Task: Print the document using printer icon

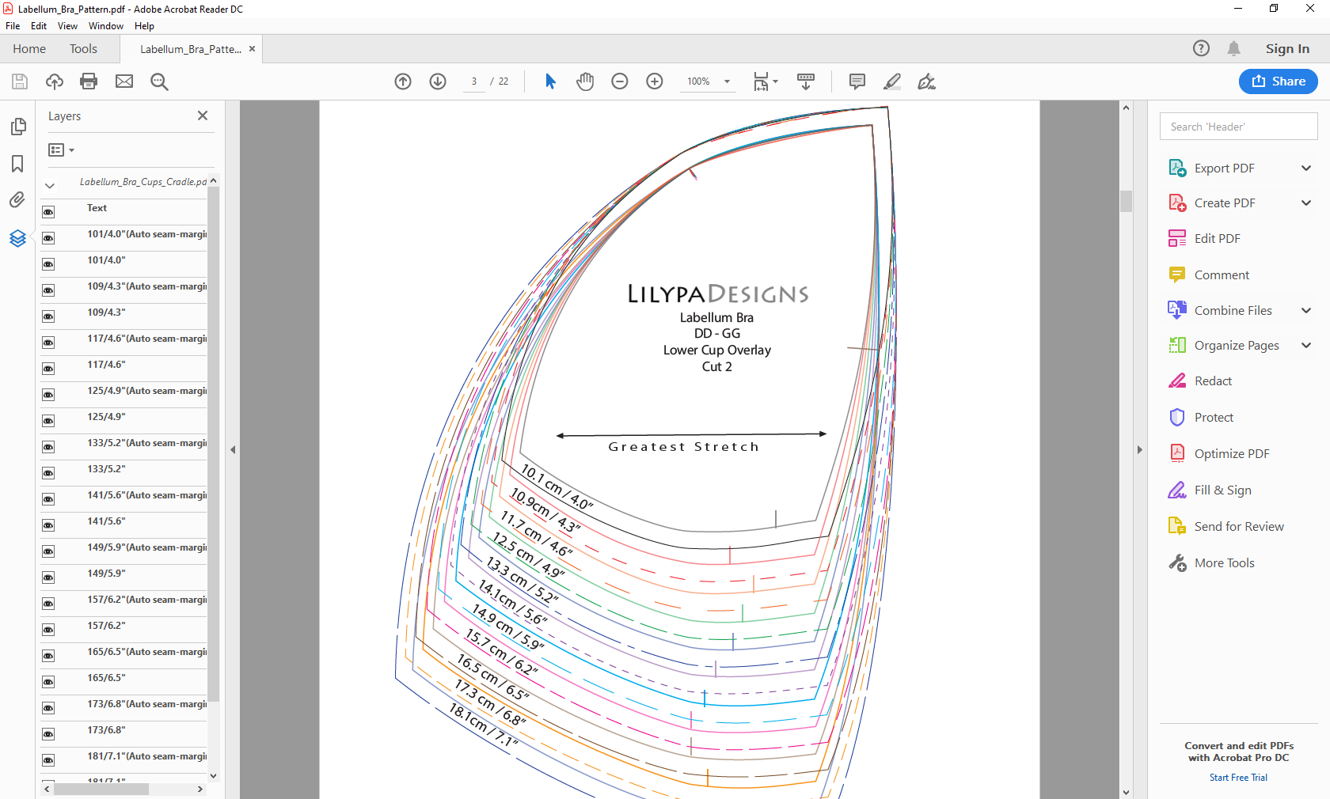Action: (x=89, y=81)
